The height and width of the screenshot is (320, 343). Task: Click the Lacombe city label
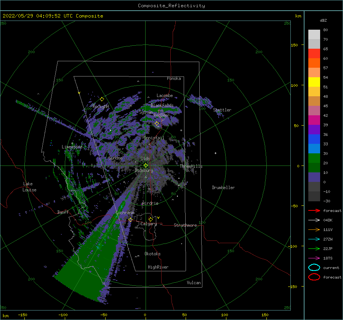tap(165, 96)
